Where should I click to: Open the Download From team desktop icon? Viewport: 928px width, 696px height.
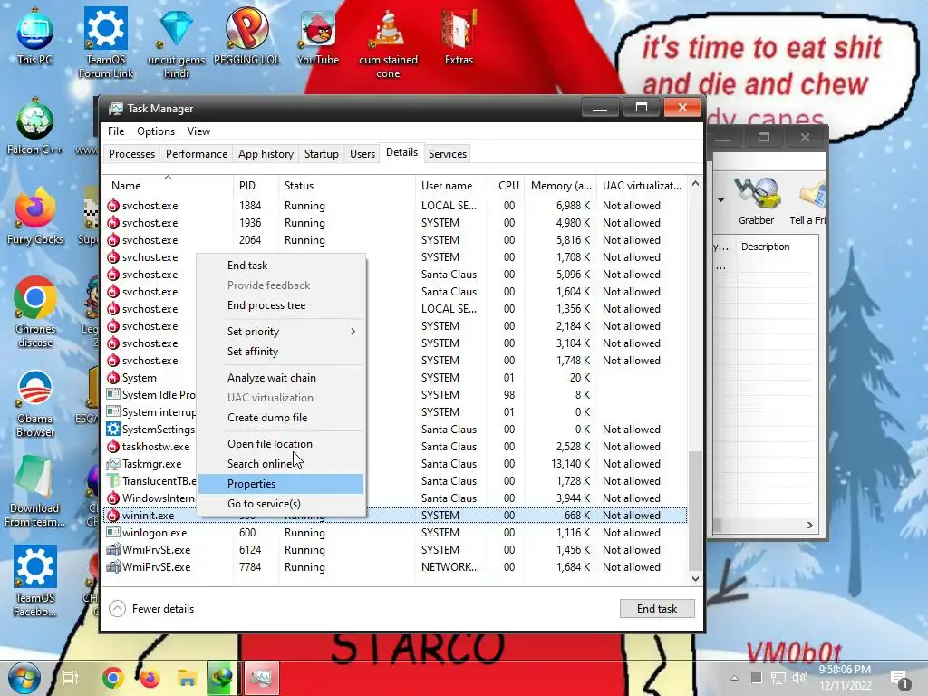click(35, 492)
